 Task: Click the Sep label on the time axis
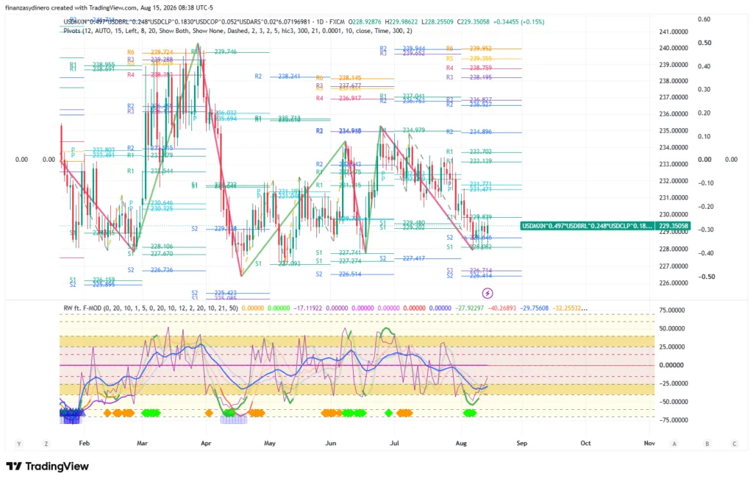click(521, 443)
